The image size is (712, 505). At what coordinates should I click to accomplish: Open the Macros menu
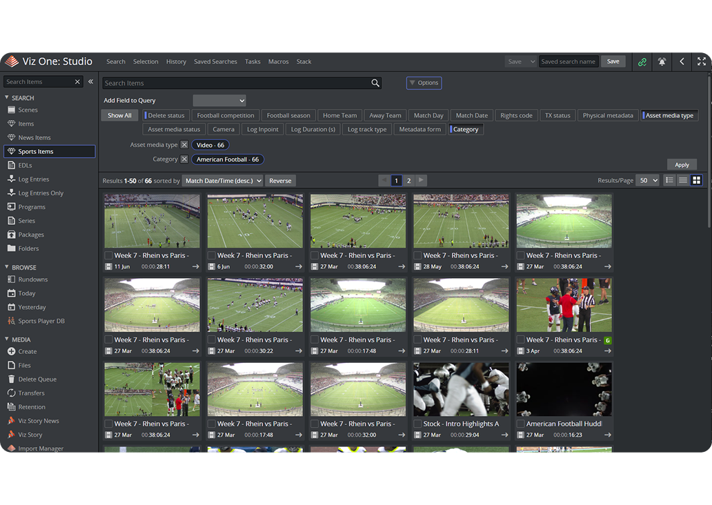[278, 61]
